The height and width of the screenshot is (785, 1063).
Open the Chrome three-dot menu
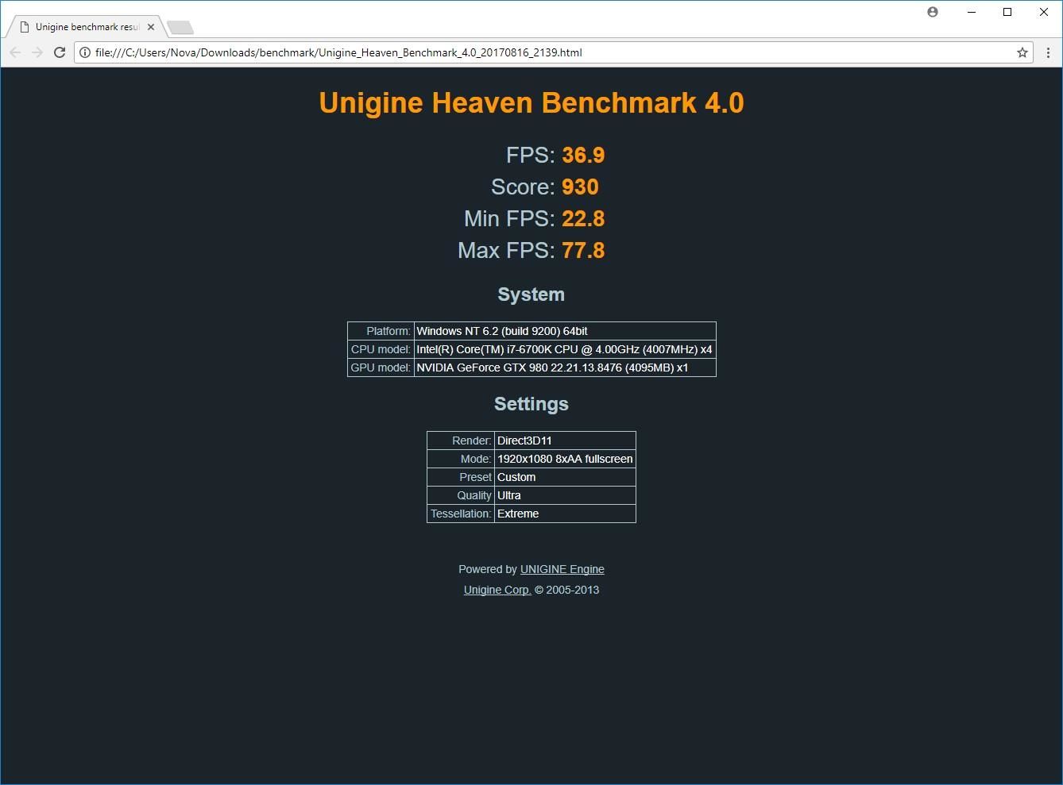click(1049, 52)
